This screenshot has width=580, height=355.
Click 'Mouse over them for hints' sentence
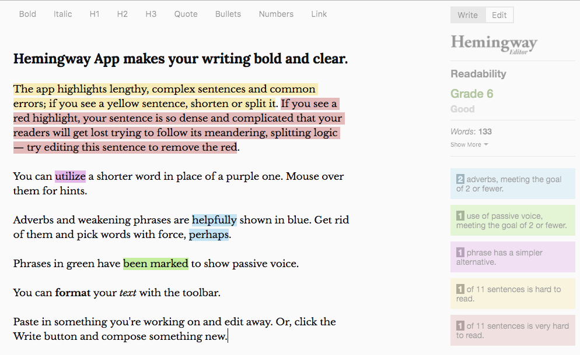(179, 184)
